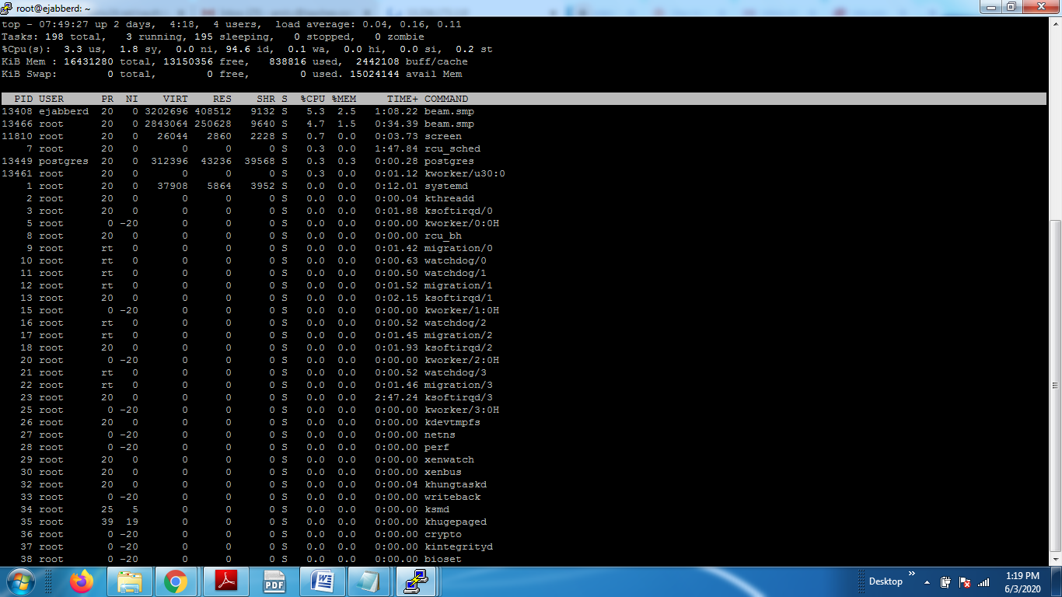Screen dimensions: 1062x597
Task: Click the title text root@ejabberd: ~
Action: [x=54, y=8]
